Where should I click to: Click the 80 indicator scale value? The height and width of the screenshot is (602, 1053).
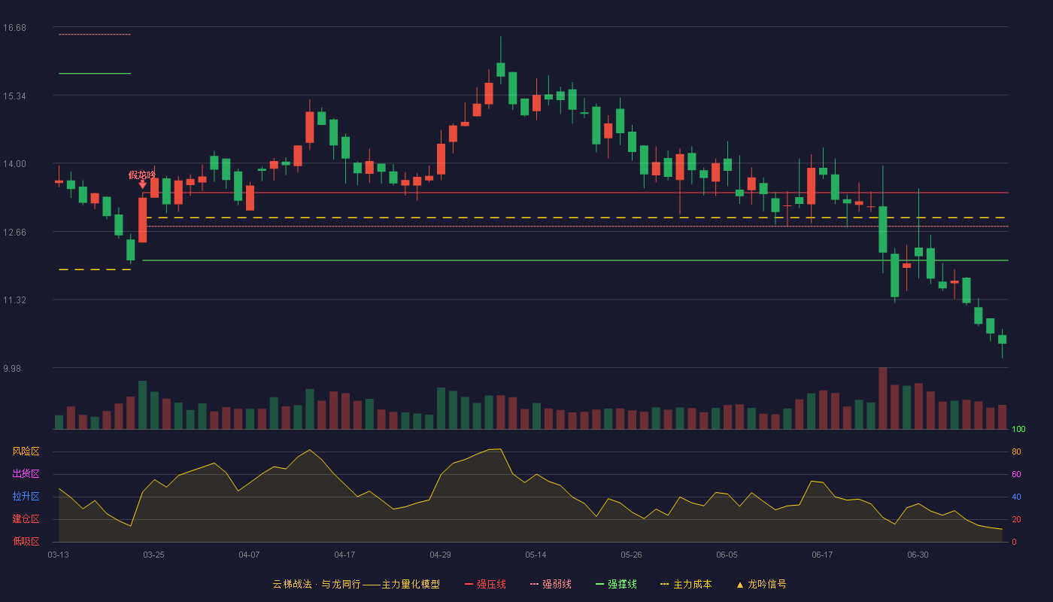click(1016, 451)
